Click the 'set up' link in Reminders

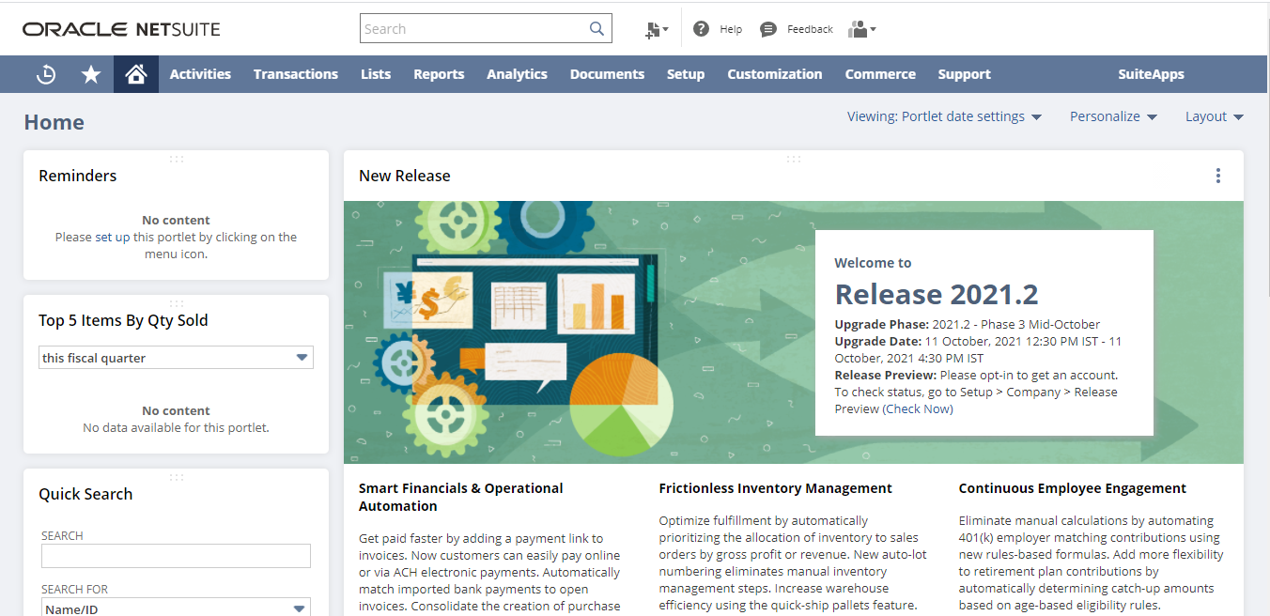tap(113, 238)
